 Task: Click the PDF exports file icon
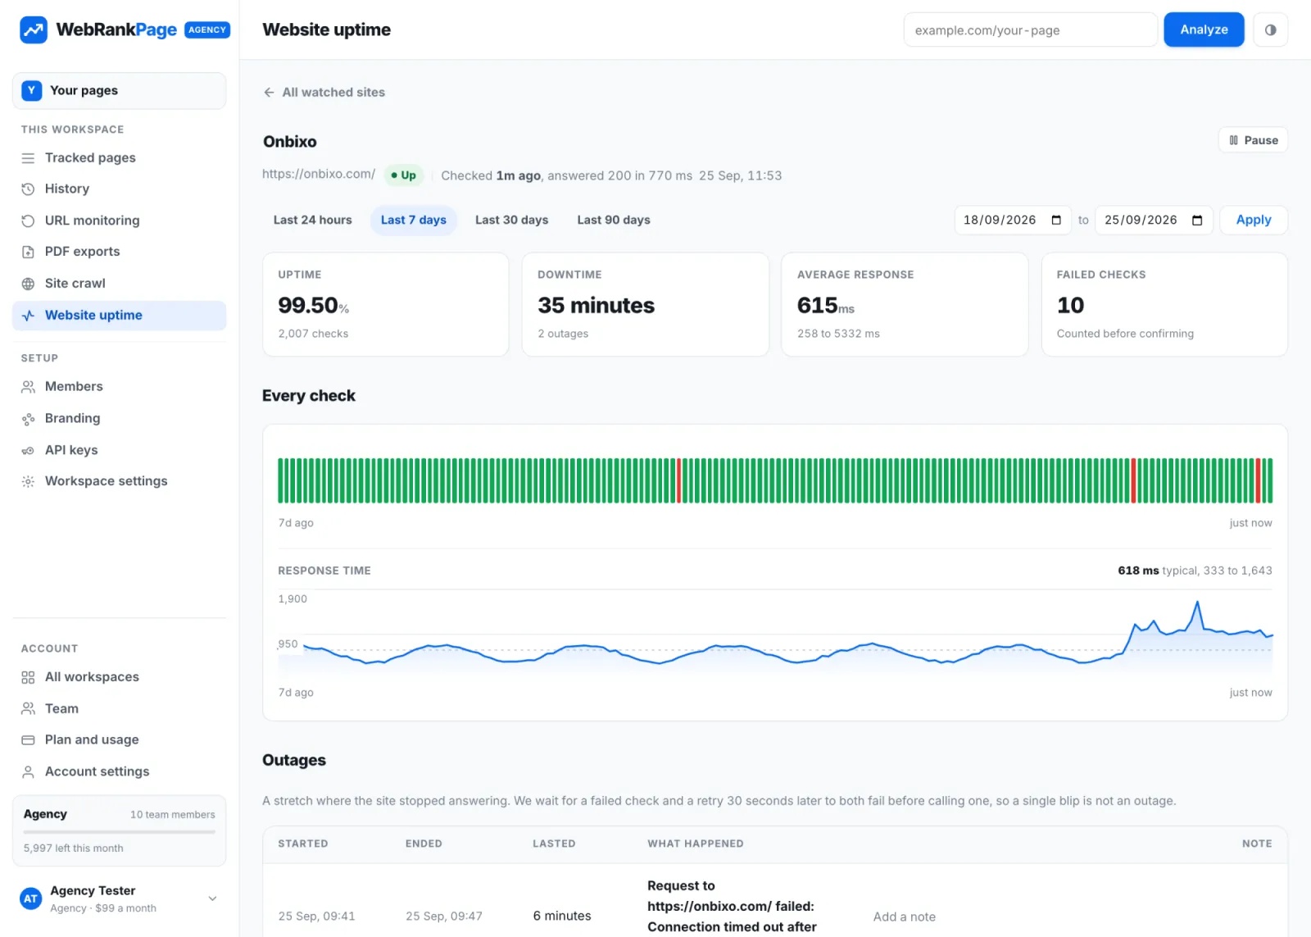pos(28,252)
